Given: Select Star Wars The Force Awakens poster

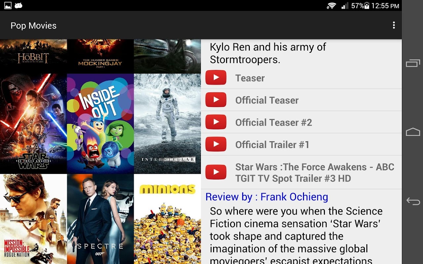Looking at the screenshot, I should click(33, 123).
